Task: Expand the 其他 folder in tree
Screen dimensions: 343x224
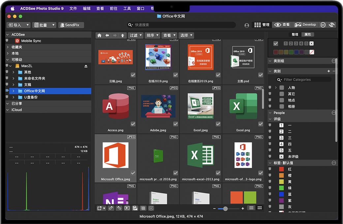Action: 13,72
